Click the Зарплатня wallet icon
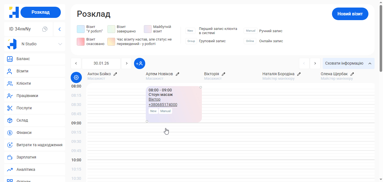This screenshot has height=182, width=383. [x=10, y=157]
